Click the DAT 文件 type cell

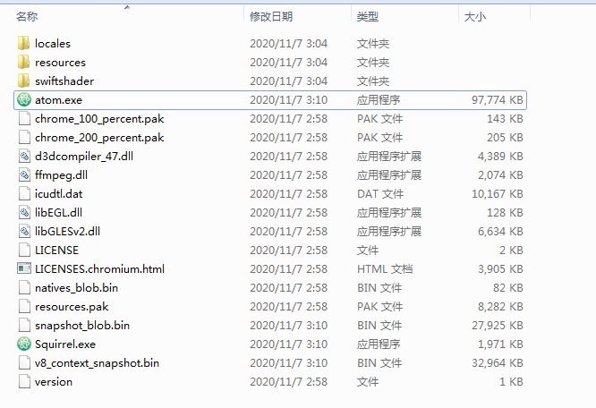coord(380,194)
